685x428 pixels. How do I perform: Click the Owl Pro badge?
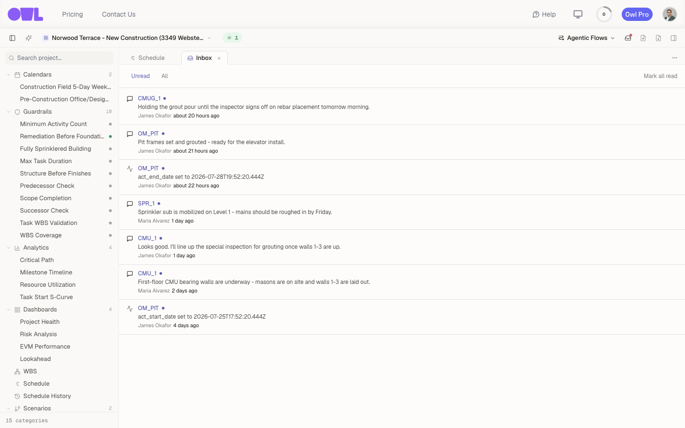tap(637, 14)
